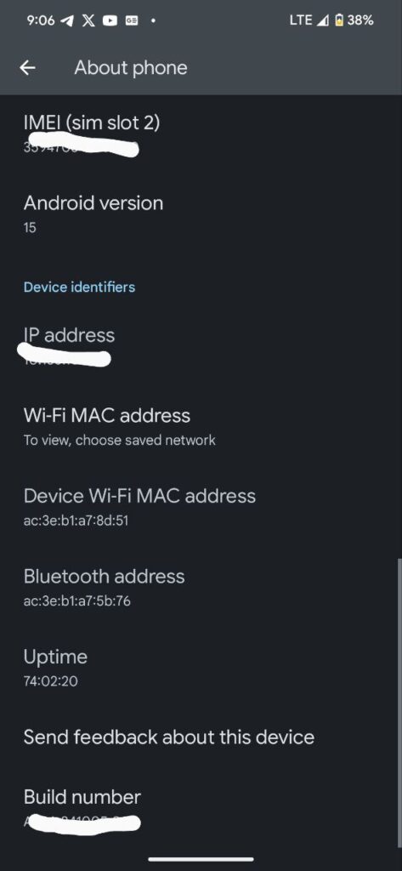The height and width of the screenshot is (871, 402).
Task: Open the Android version entry
Action: click(x=201, y=213)
